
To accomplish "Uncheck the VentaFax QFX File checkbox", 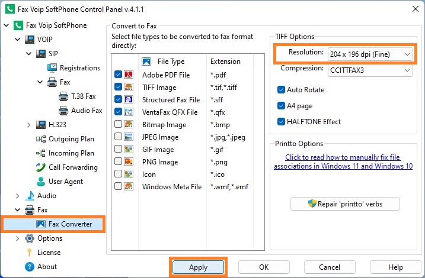I will point(118,111).
